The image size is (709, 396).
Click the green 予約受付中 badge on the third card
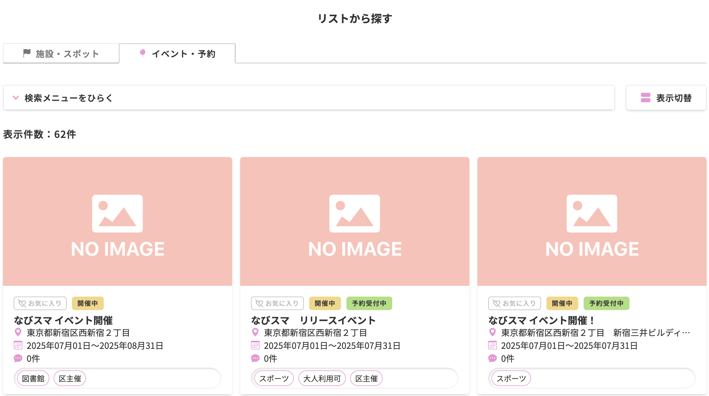606,303
